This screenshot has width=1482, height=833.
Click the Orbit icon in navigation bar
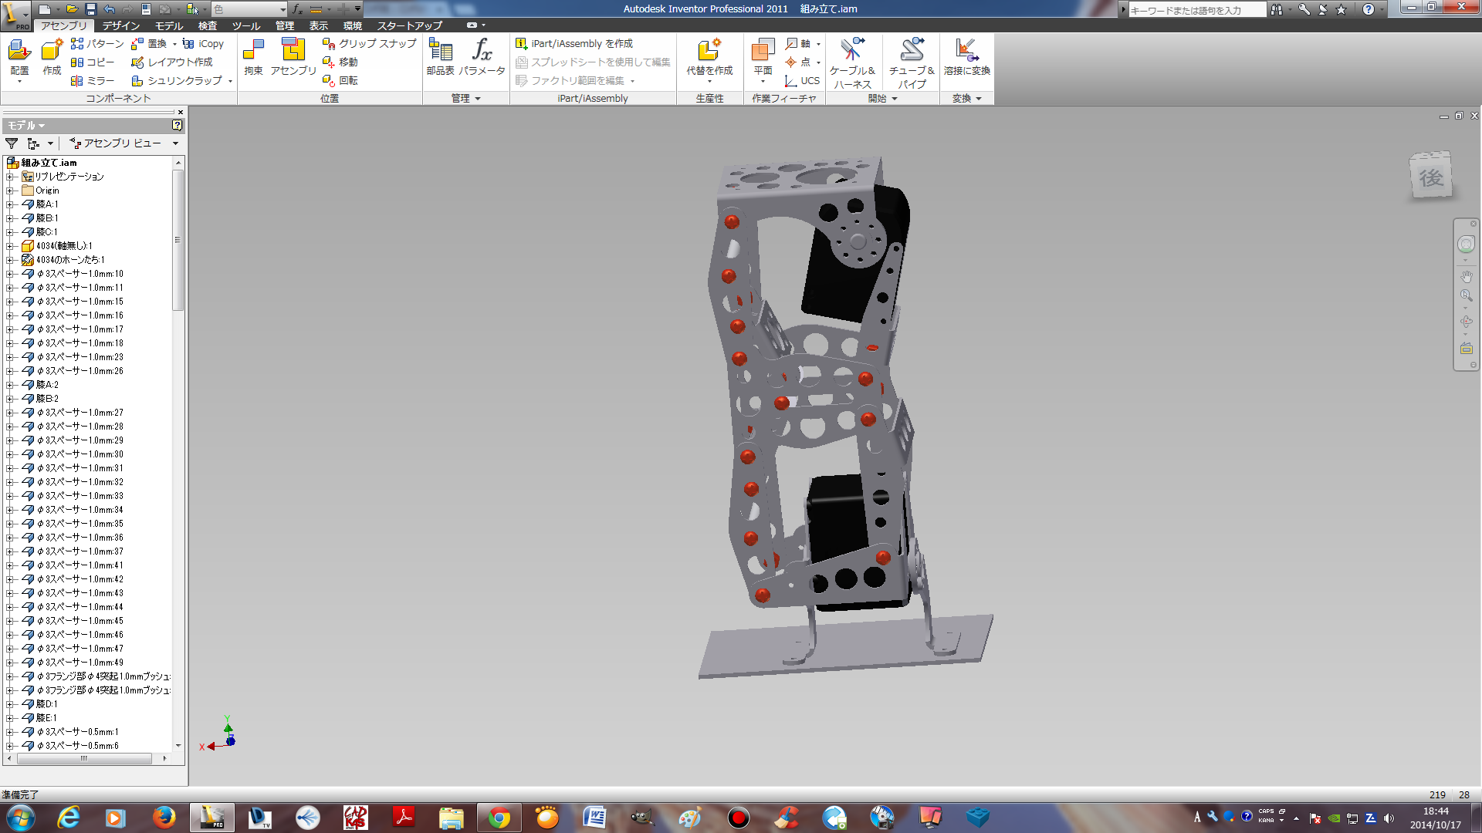tap(1466, 322)
